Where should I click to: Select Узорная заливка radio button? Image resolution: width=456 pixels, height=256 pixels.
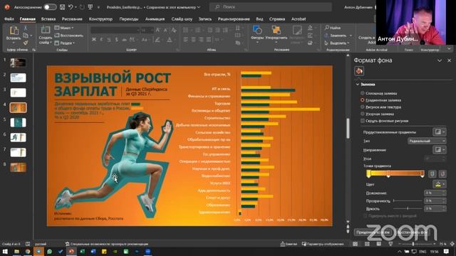point(363,114)
